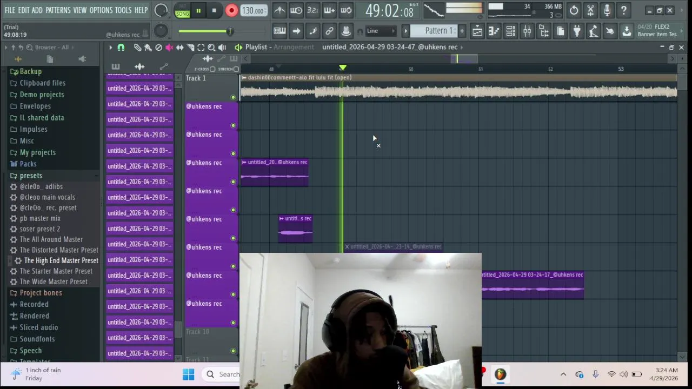Open the EDIT menu
692x389 pixels.
pos(24,10)
